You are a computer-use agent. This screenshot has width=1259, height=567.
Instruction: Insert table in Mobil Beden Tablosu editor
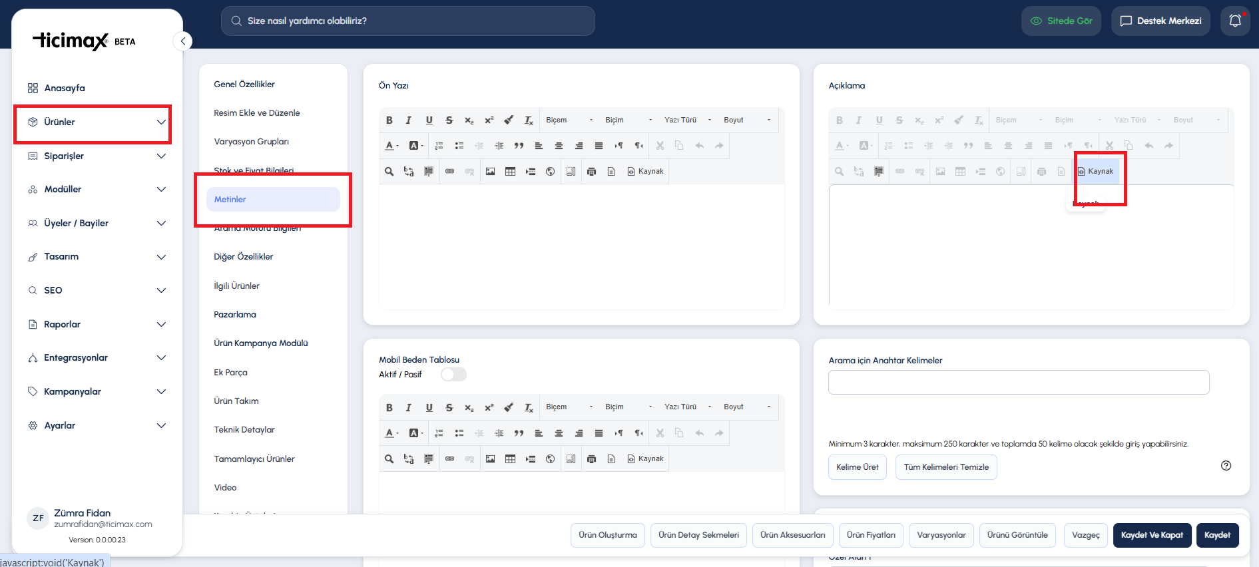click(510, 459)
